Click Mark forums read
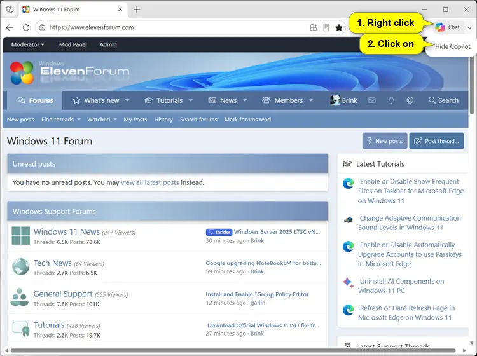Viewport: 477px width, 356px height. click(247, 120)
